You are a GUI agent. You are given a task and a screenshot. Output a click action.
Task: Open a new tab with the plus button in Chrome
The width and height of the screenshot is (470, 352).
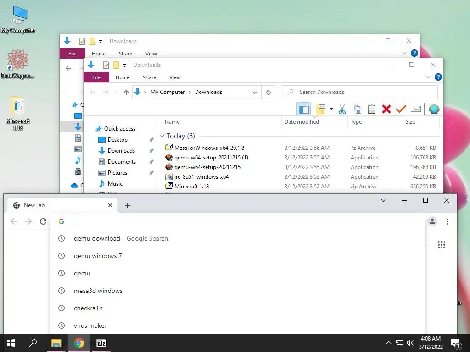point(128,205)
